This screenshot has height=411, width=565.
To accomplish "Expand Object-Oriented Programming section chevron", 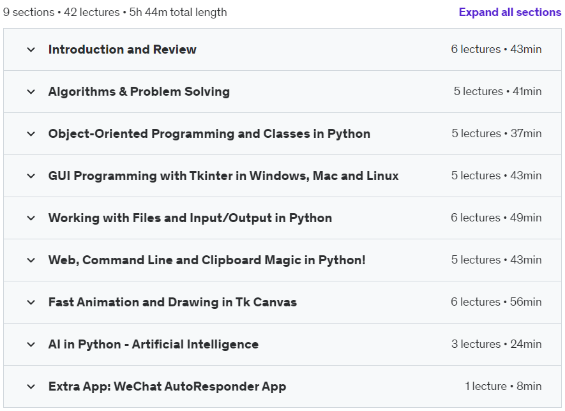I will tap(31, 134).
